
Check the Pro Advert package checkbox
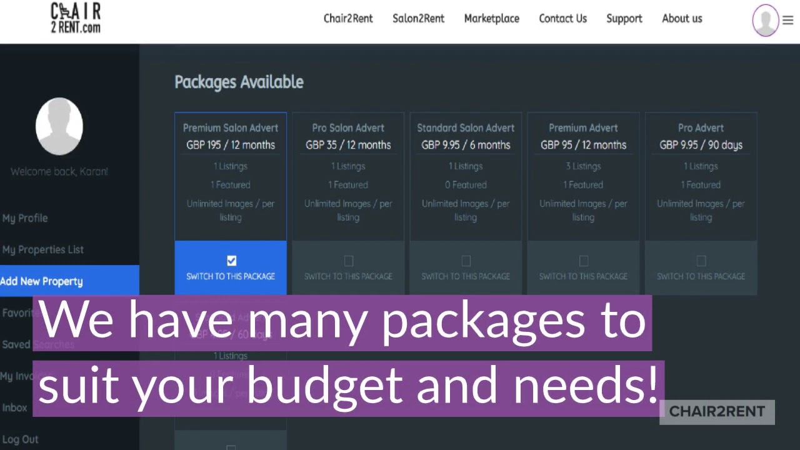coord(701,261)
